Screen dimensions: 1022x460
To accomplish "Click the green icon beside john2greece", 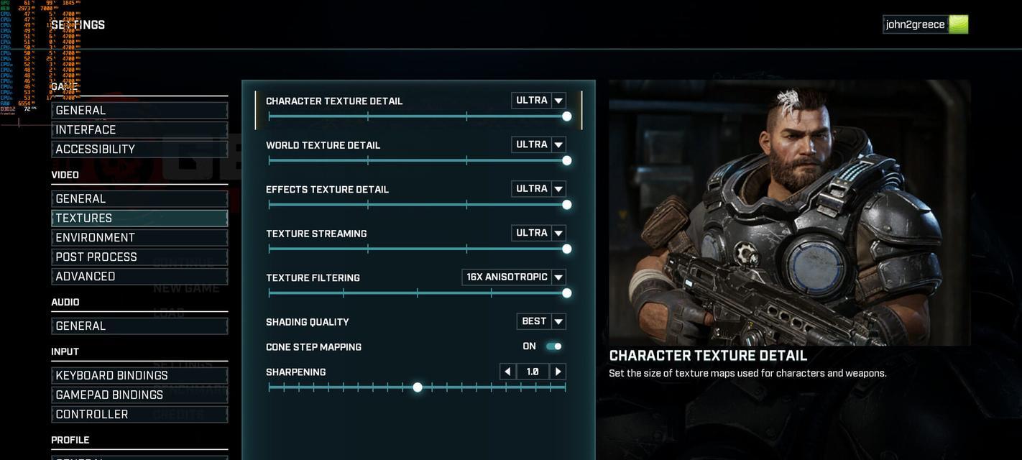I will coord(958,24).
